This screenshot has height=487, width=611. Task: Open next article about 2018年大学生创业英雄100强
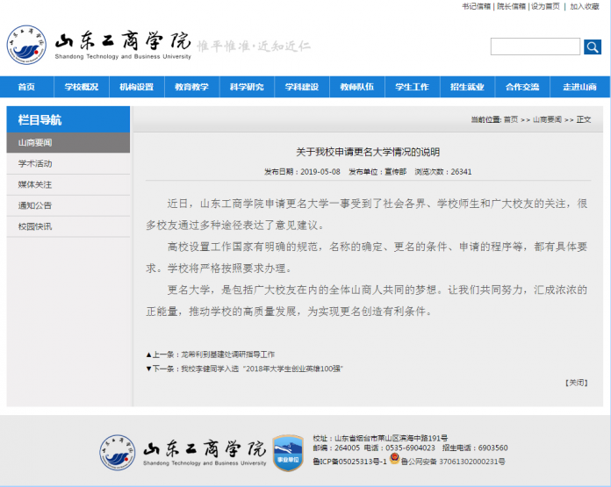pyautogui.click(x=260, y=369)
